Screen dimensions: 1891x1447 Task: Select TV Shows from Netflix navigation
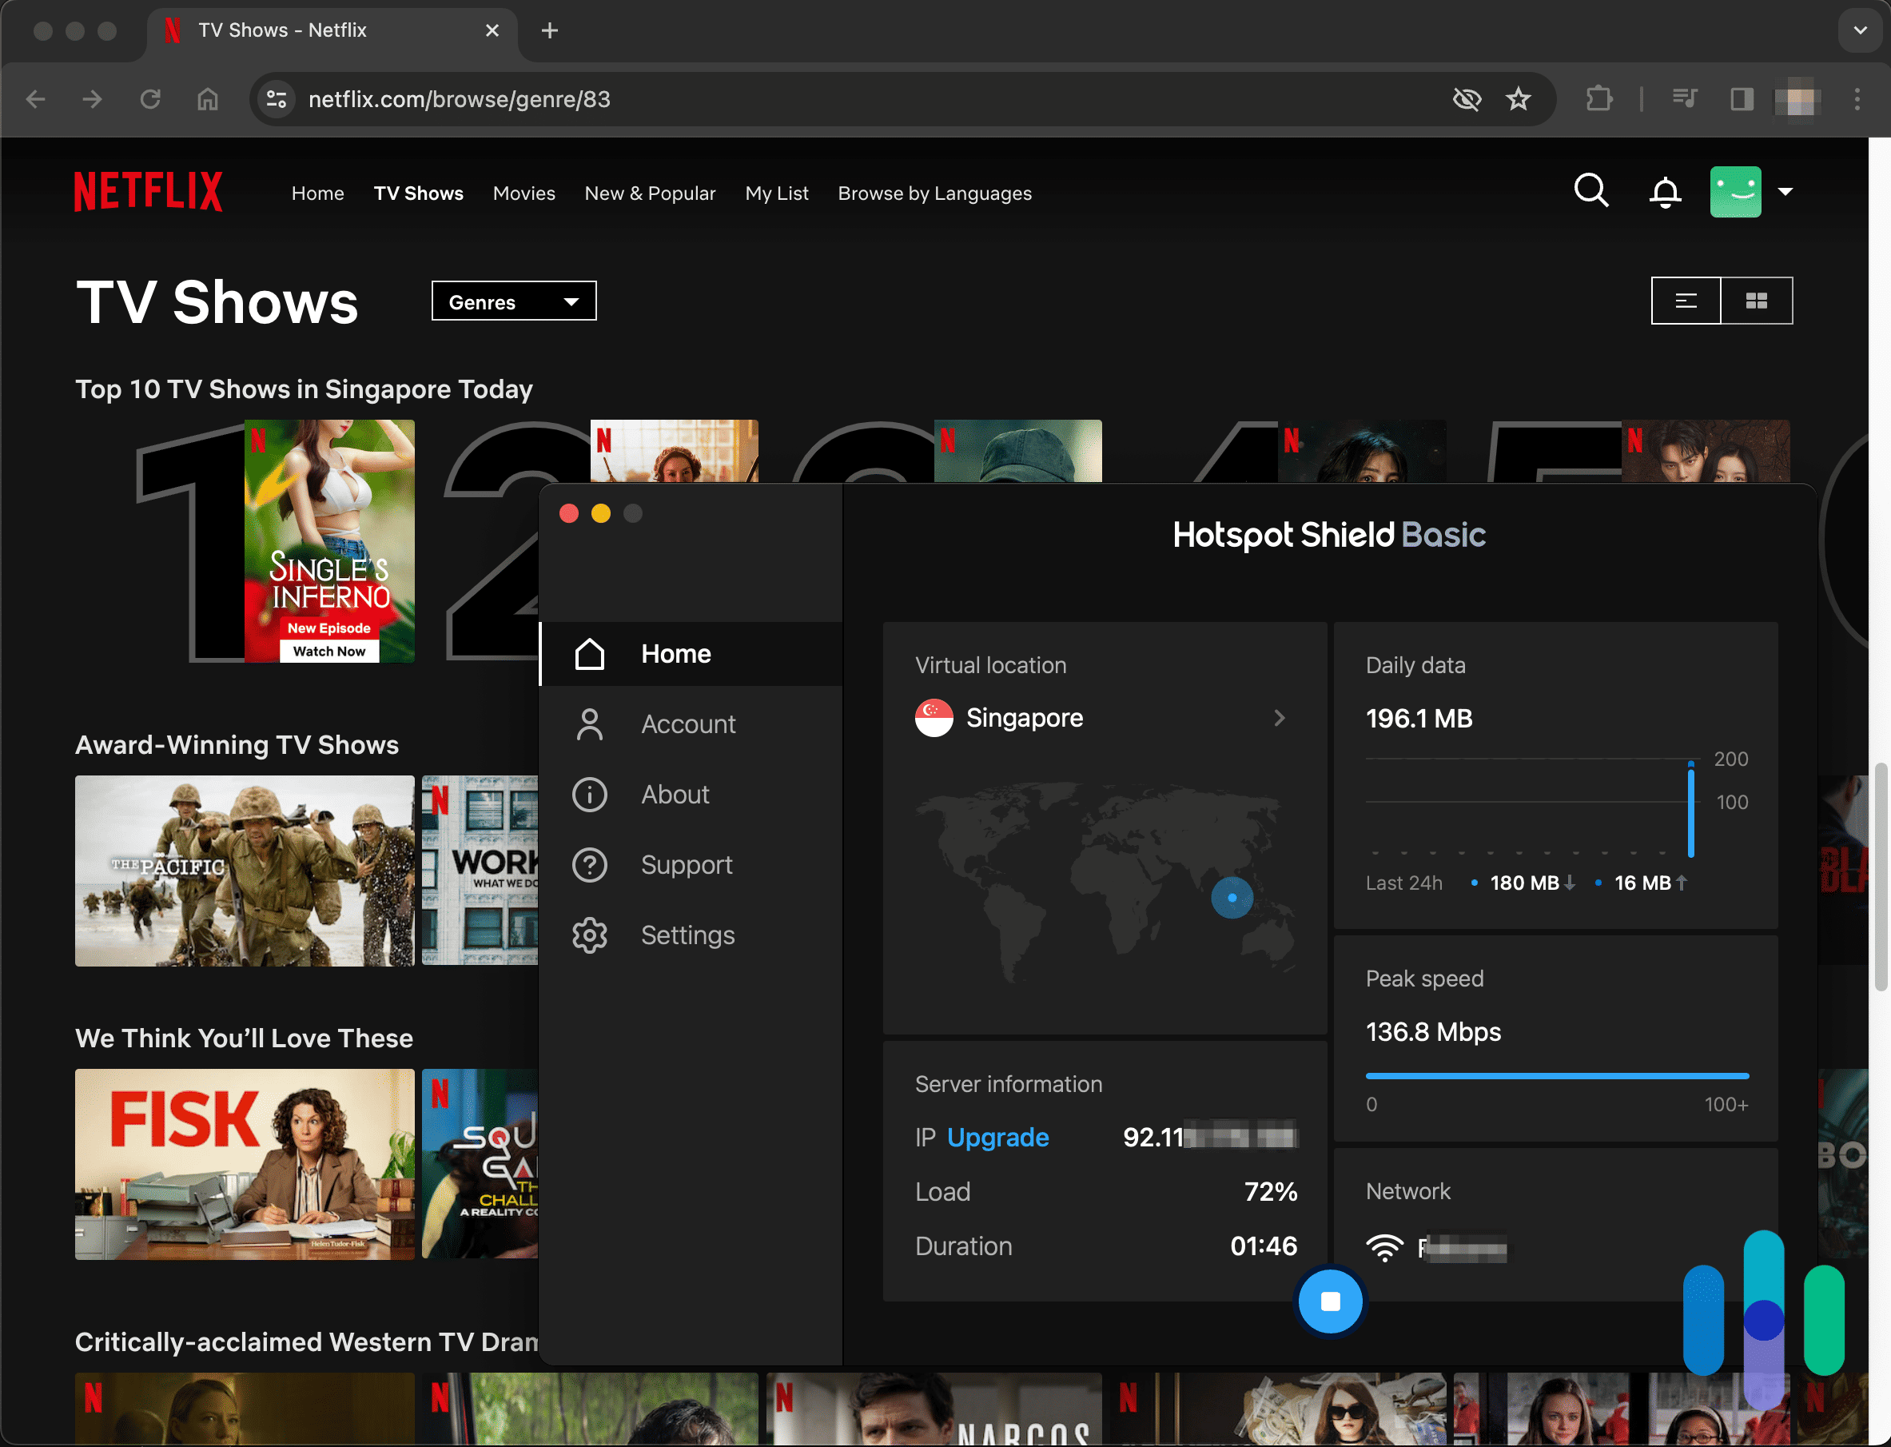click(x=418, y=192)
